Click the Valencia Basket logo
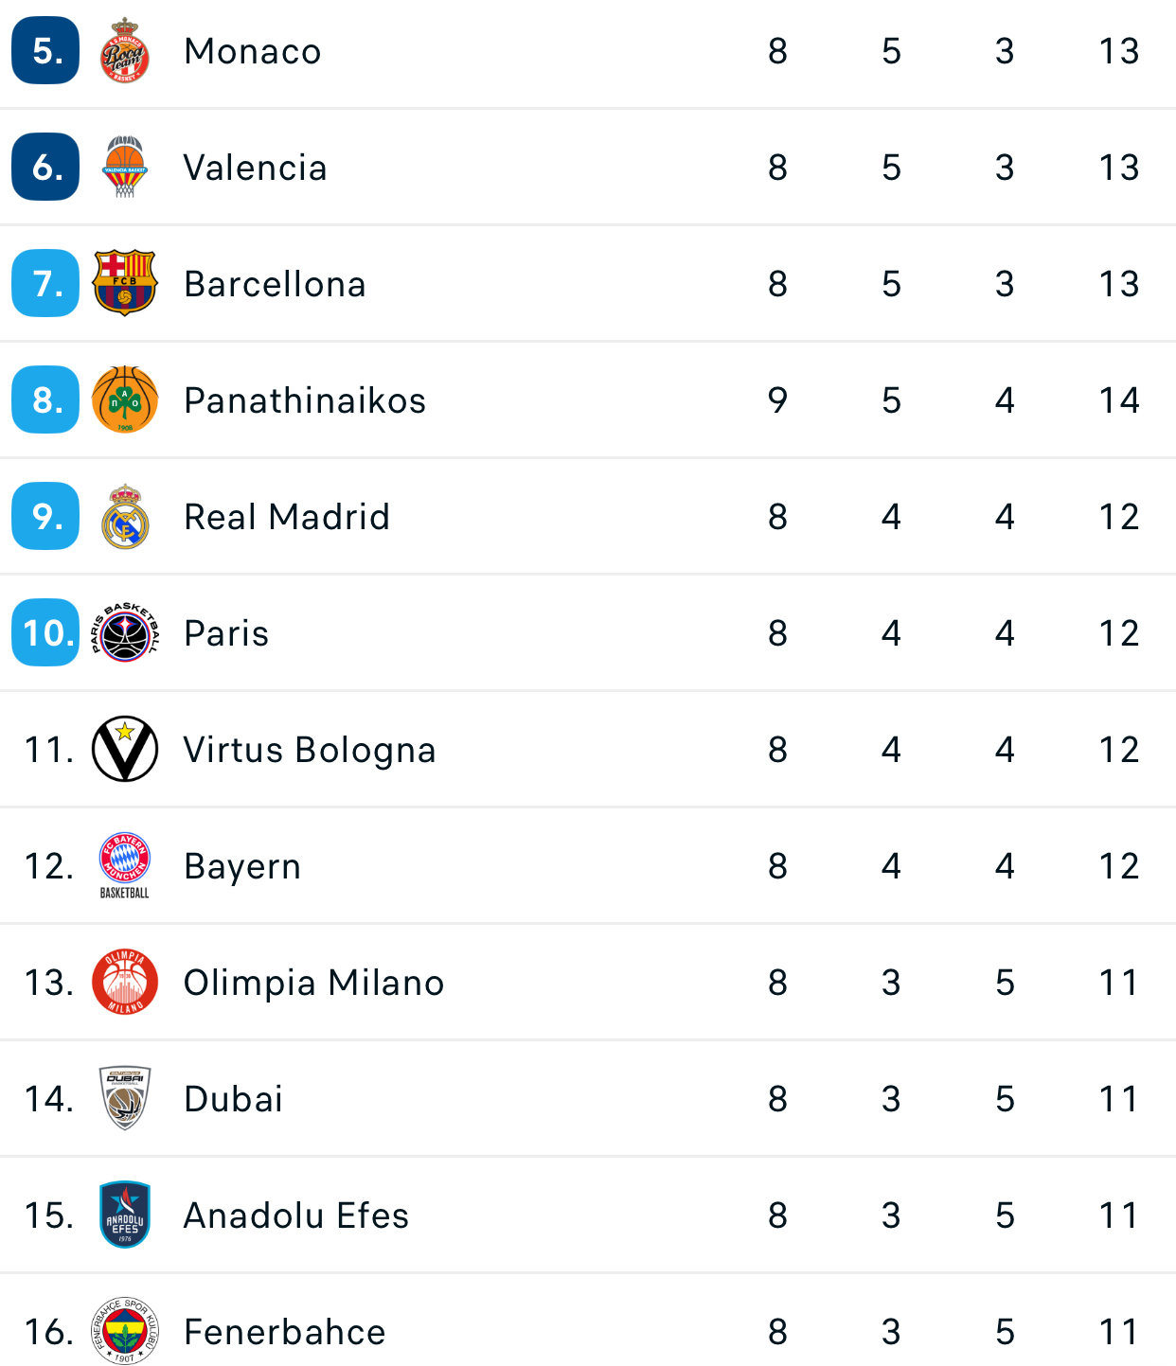Image resolution: width=1176 pixels, height=1366 pixels. 125,167
